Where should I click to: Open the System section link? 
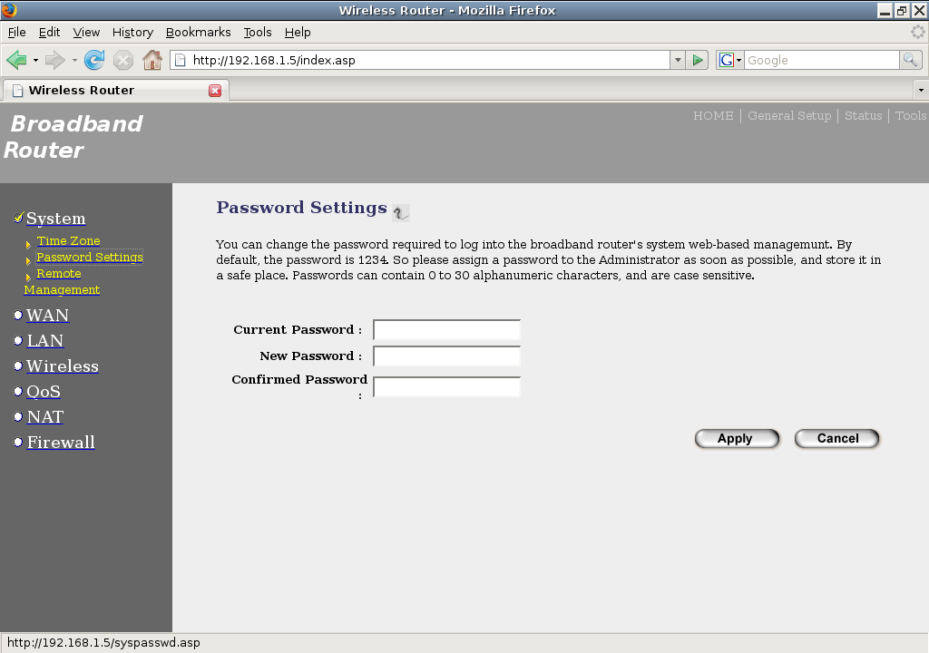click(x=55, y=219)
